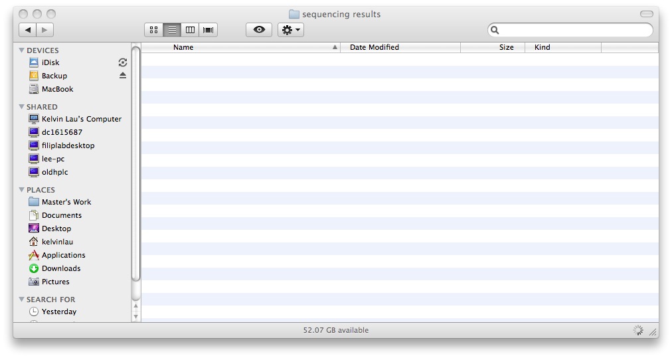Click the window resize grip corner
This screenshot has height=358, width=672.
point(653,331)
